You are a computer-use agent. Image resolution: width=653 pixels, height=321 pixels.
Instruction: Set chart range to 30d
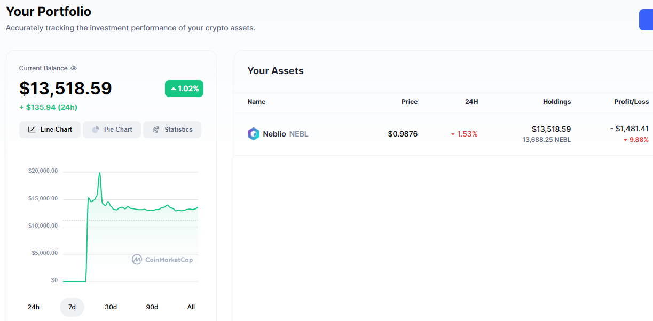coord(111,307)
